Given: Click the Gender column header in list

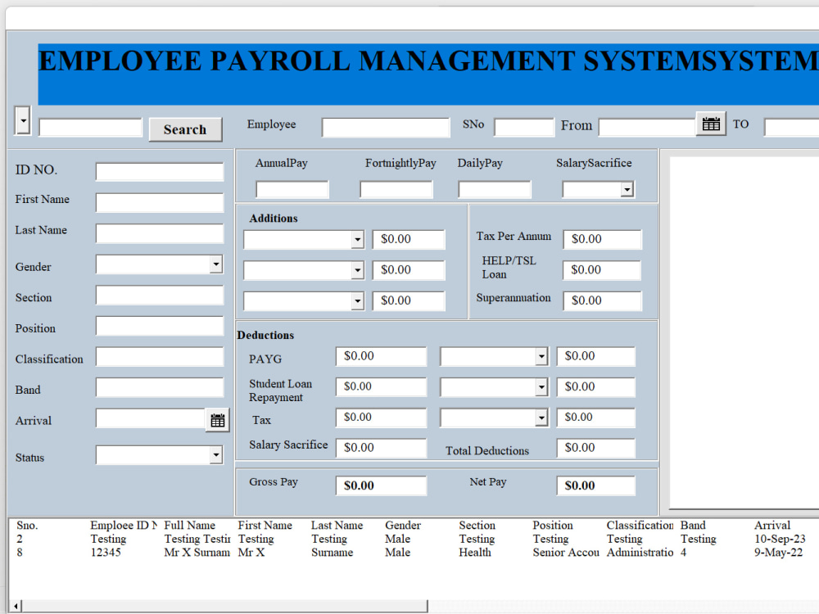Looking at the screenshot, I should (403, 526).
